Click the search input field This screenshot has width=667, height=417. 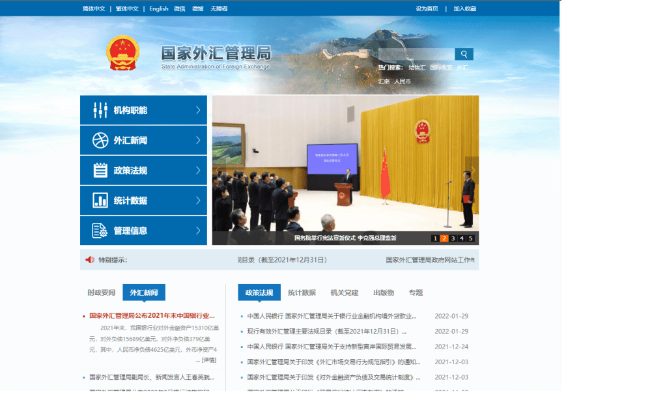coord(416,54)
